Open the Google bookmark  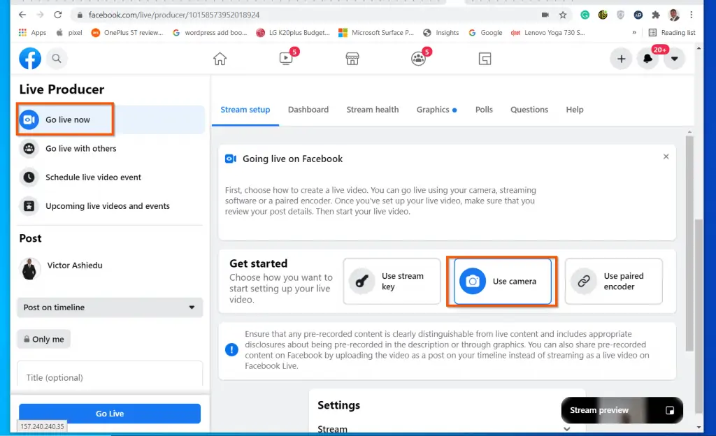coord(485,33)
